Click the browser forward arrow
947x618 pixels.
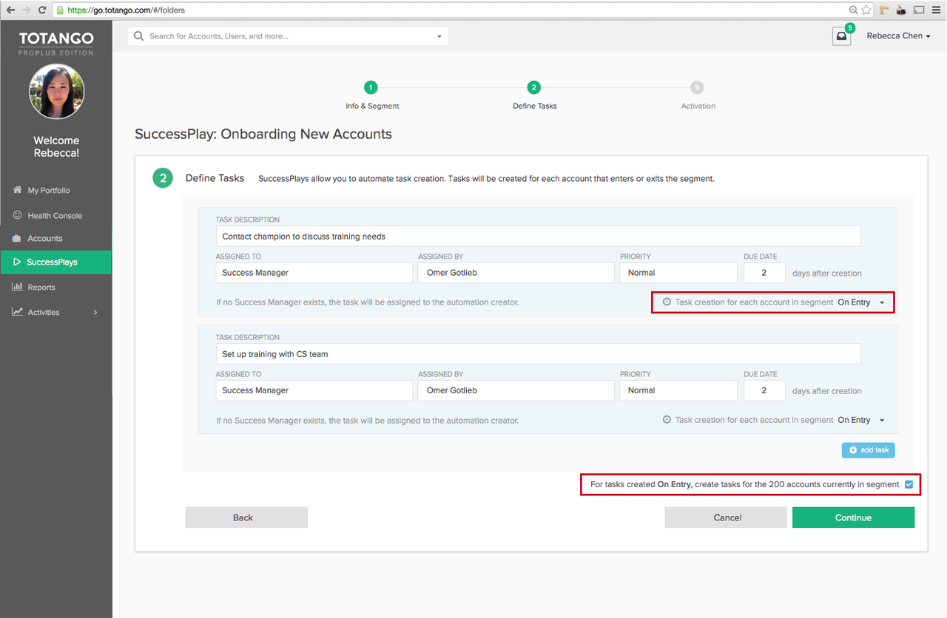pos(27,10)
